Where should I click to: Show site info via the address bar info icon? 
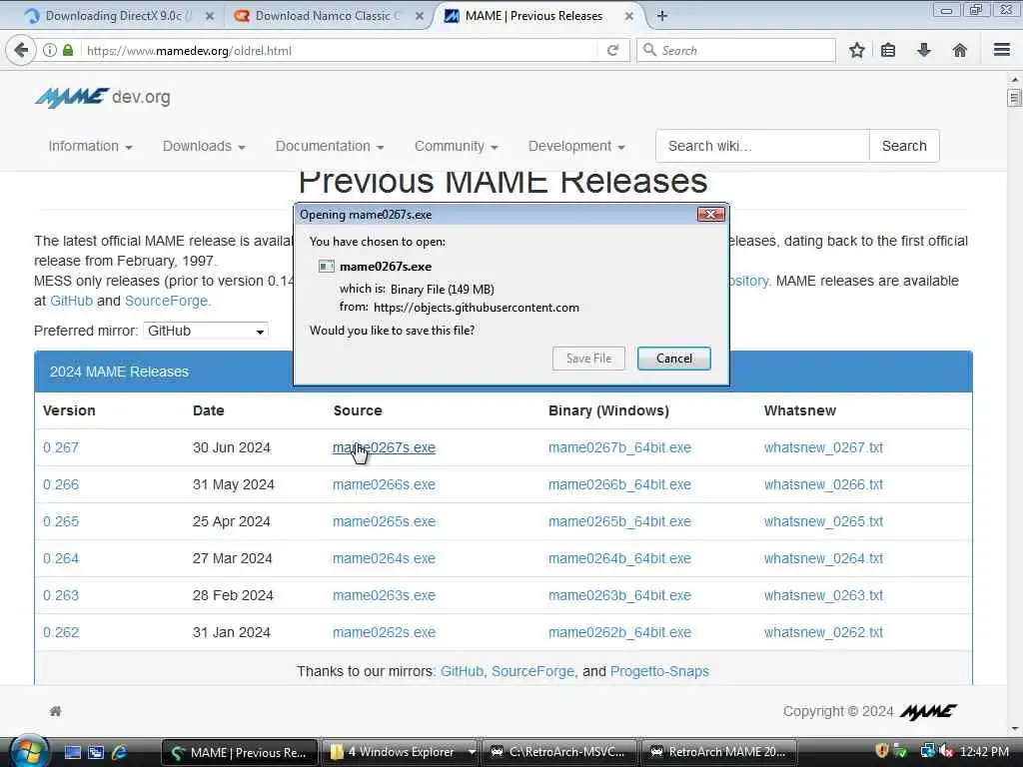point(50,50)
